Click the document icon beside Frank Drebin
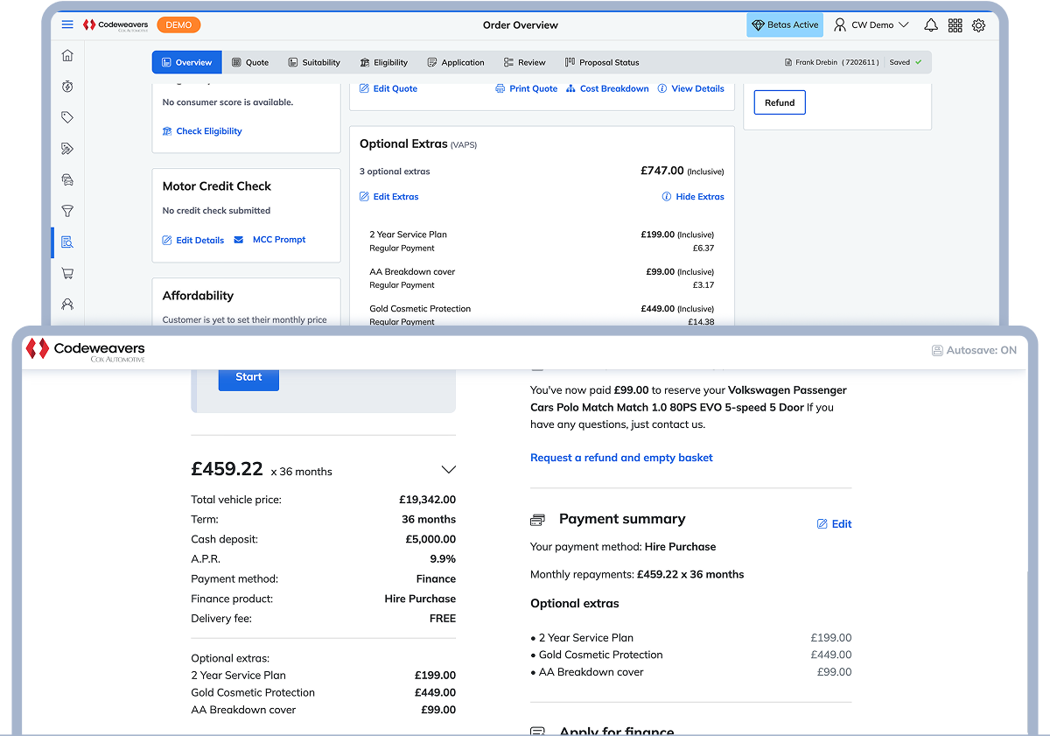 pyautogui.click(x=788, y=63)
